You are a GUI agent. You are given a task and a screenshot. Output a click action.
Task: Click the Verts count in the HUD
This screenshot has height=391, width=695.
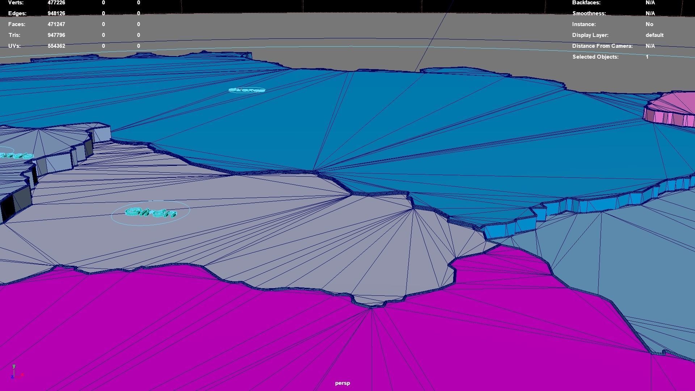[x=56, y=3]
